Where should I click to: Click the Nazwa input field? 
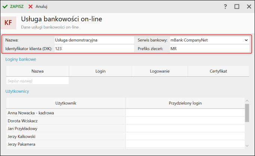point(94,40)
